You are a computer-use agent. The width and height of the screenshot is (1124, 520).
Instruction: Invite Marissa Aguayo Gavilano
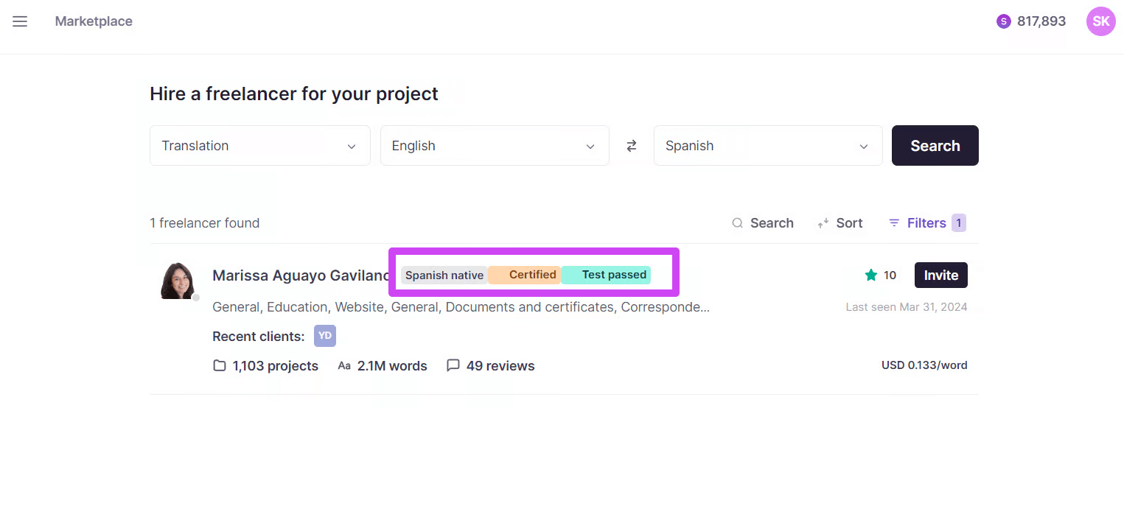click(941, 275)
